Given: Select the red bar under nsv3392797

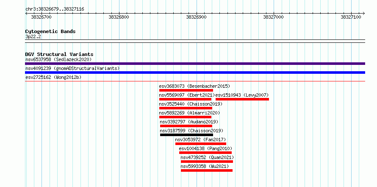Looking at the screenshot, I should 186,126.
